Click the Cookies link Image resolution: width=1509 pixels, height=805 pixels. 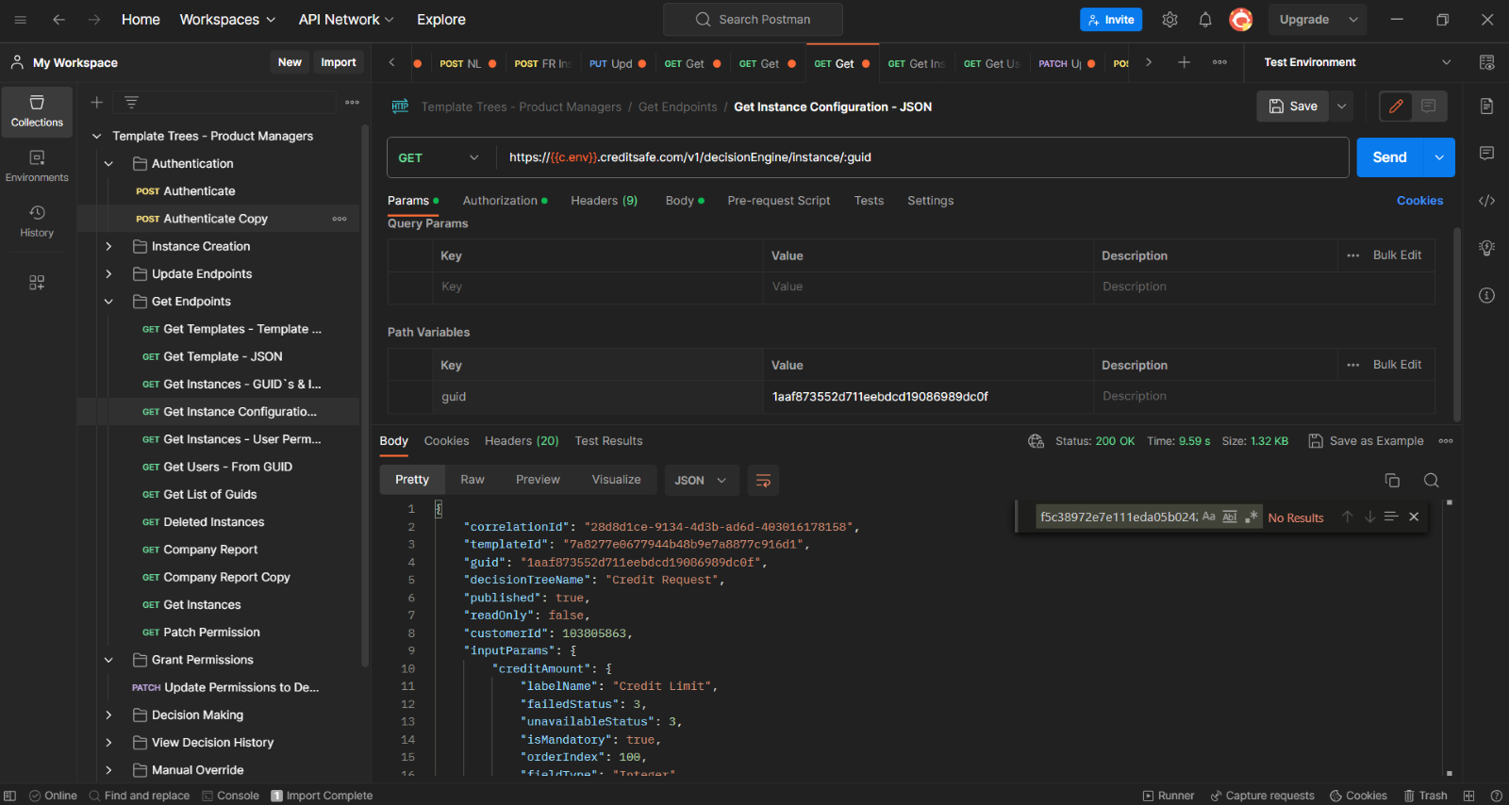[x=1418, y=201]
